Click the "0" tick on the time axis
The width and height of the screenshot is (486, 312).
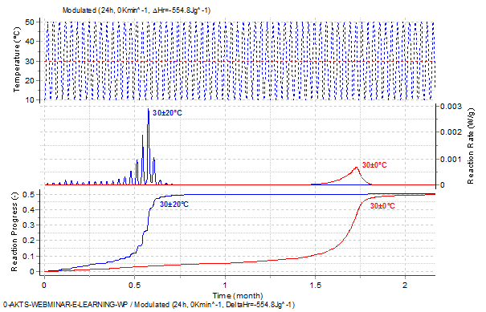coord(45,285)
